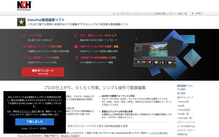Click text BGMやナレーションの録音や編集も簡単
This screenshot has height=137, width=219.
[99, 51]
